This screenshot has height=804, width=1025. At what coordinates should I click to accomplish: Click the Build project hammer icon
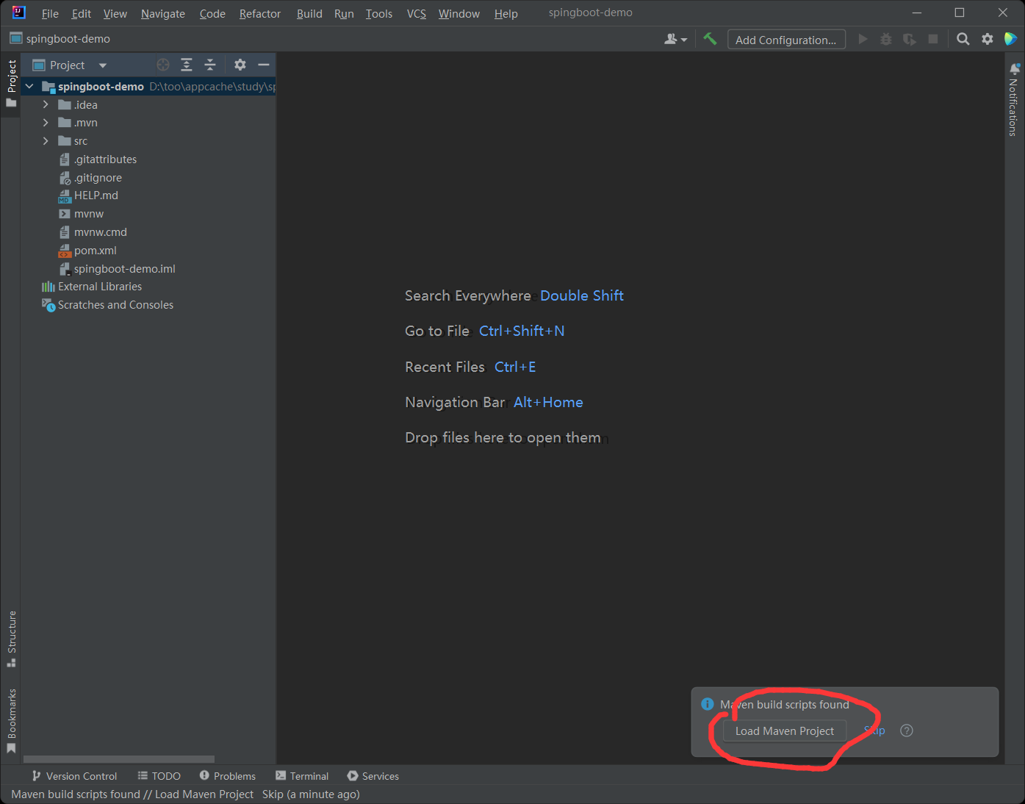pos(710,39)
